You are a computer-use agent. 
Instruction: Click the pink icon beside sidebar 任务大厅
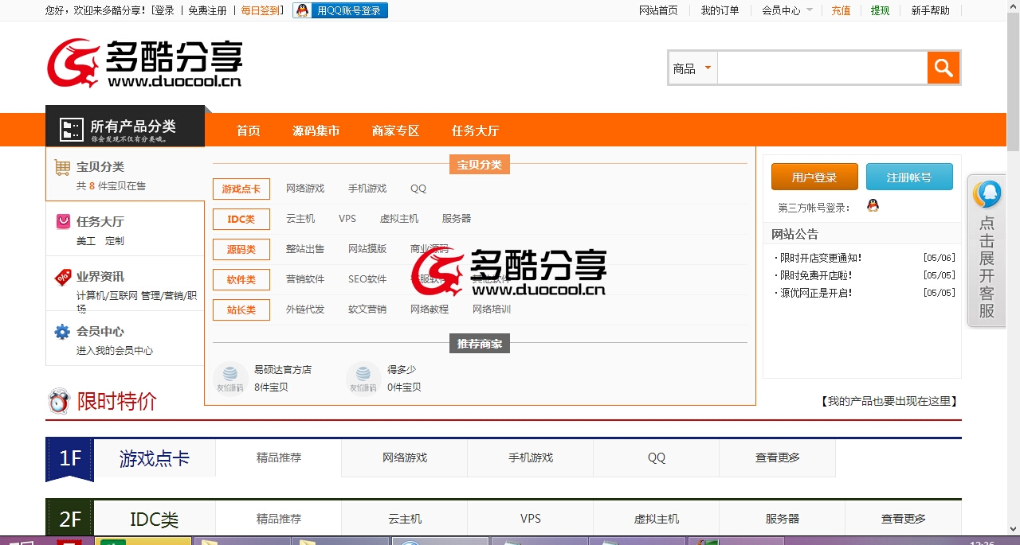click(62, 221)
